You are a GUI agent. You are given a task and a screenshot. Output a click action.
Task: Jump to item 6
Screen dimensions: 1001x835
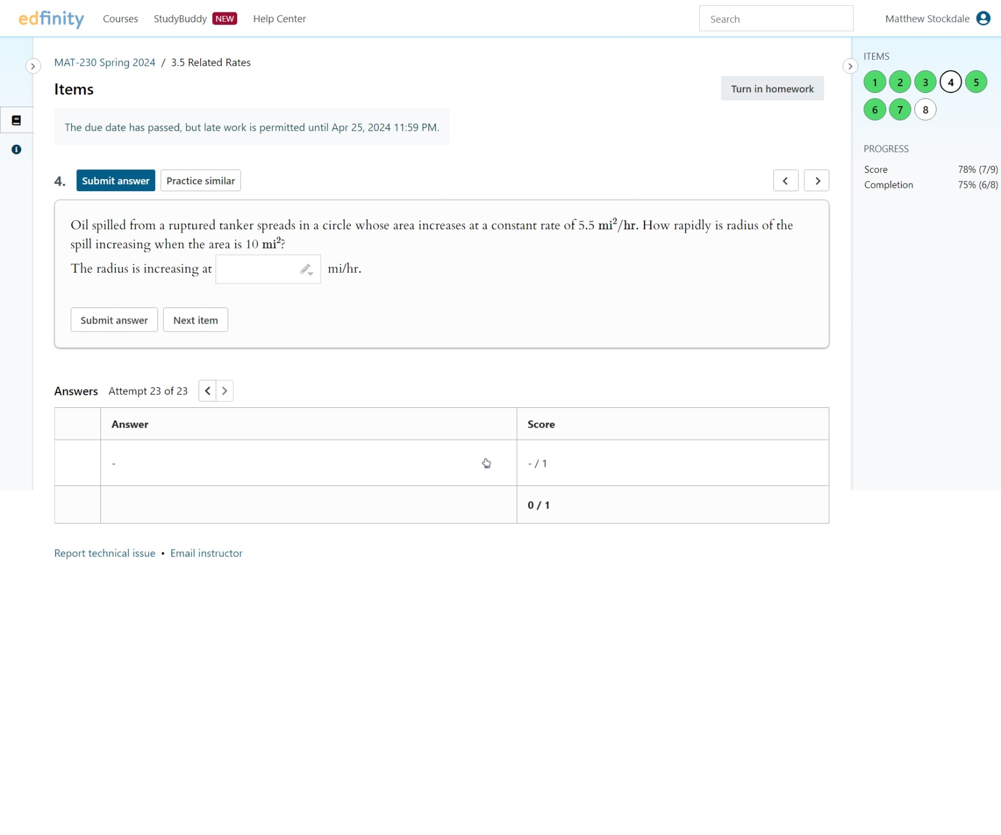[x=875, y=110]
